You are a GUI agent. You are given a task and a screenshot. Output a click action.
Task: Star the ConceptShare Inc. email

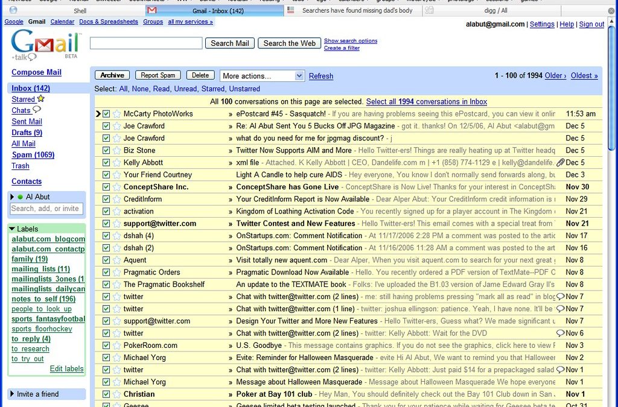coord(116,188)
